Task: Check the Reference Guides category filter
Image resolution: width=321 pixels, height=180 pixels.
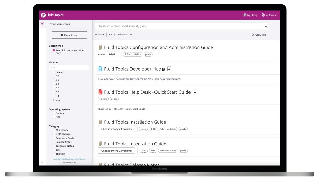Action: pos(54,138)
